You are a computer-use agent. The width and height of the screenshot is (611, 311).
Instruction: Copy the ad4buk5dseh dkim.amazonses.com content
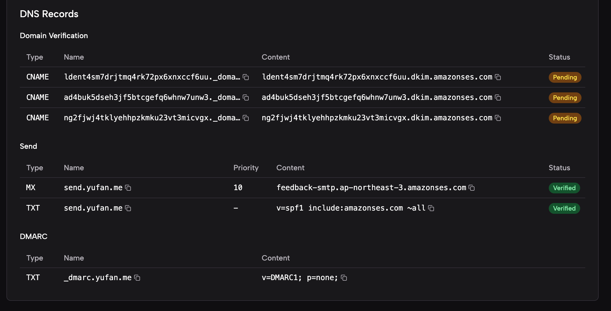[x=498, y=98]
